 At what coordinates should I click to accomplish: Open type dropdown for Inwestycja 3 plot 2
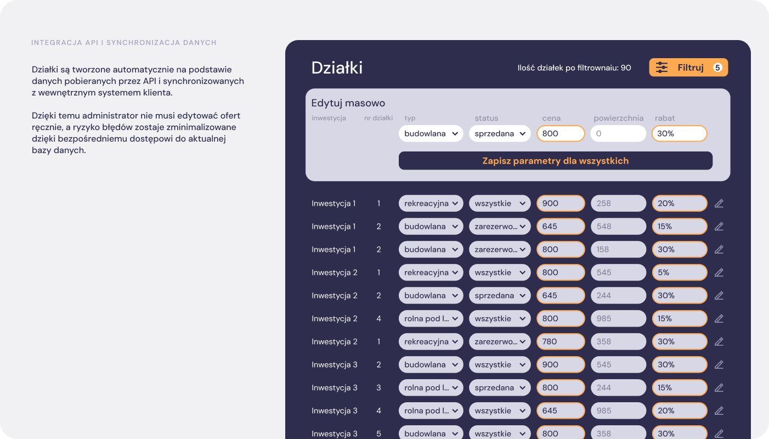[x=431, y=365]
